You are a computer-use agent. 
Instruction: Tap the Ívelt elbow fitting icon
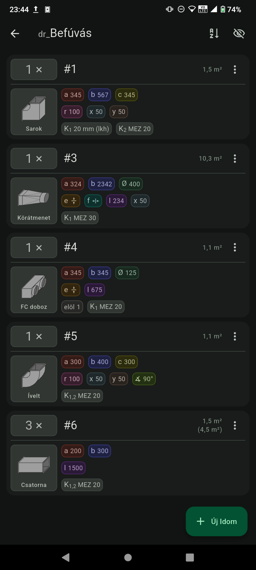34,379
